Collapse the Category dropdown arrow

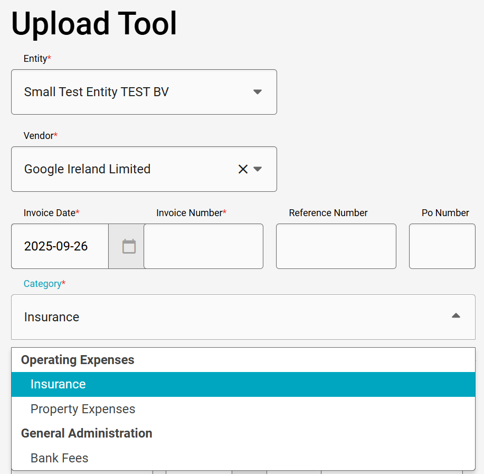click(456, 315)
